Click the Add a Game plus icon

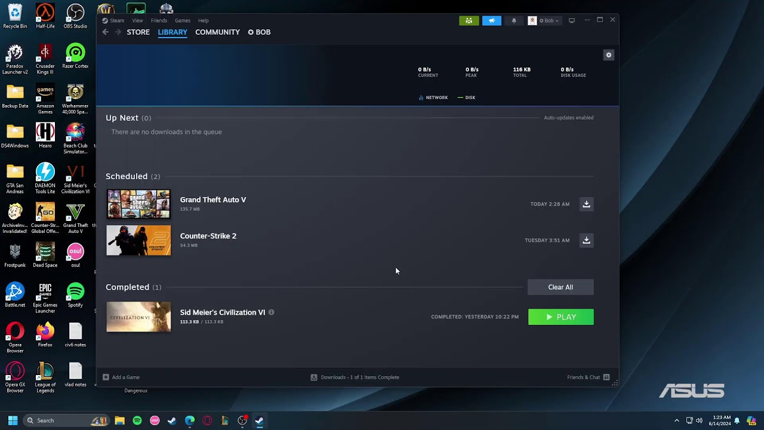point(106,377)
